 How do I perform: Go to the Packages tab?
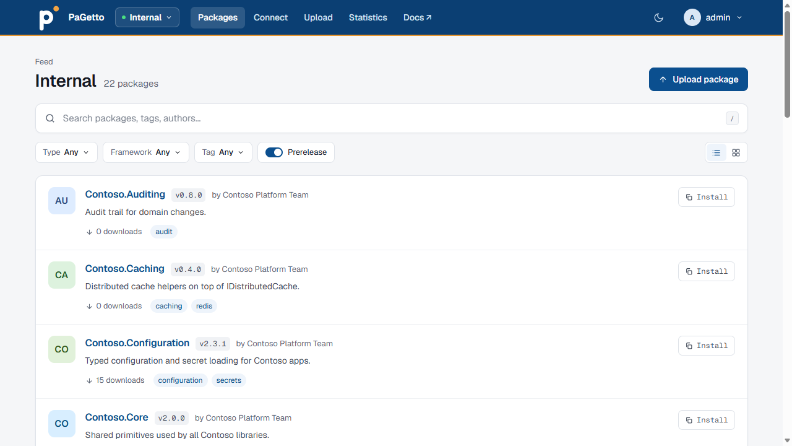[218, 17]
